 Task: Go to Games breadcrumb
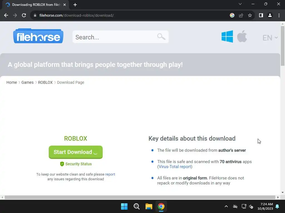coord(28,82)
